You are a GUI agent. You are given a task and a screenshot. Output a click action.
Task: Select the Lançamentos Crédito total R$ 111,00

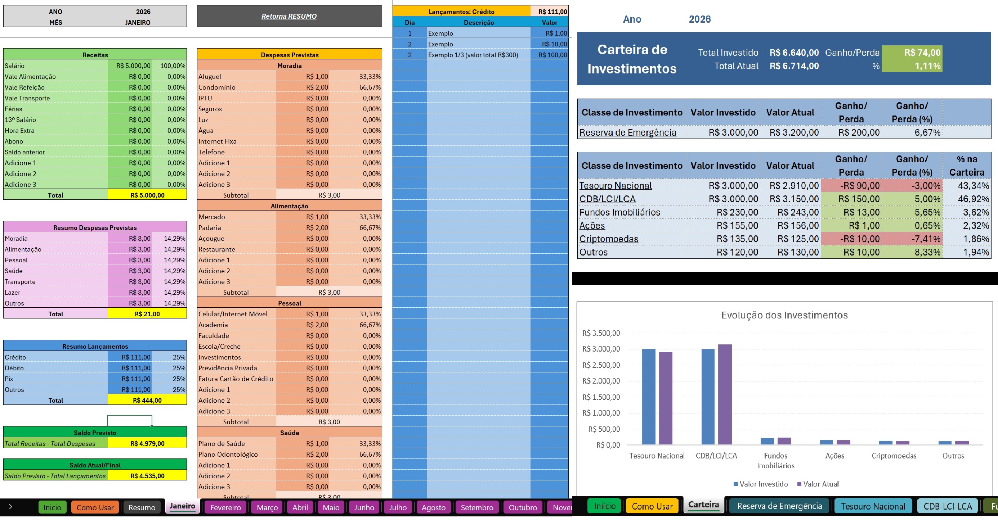click(x=549, y=12)
